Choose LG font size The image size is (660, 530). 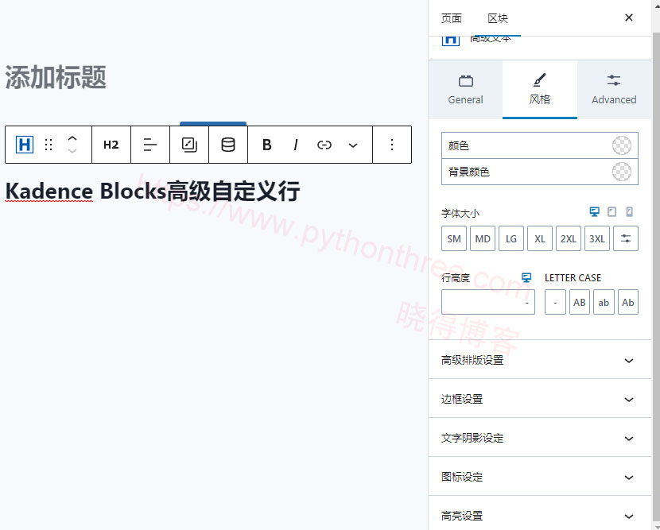click(x=511, y=238)
